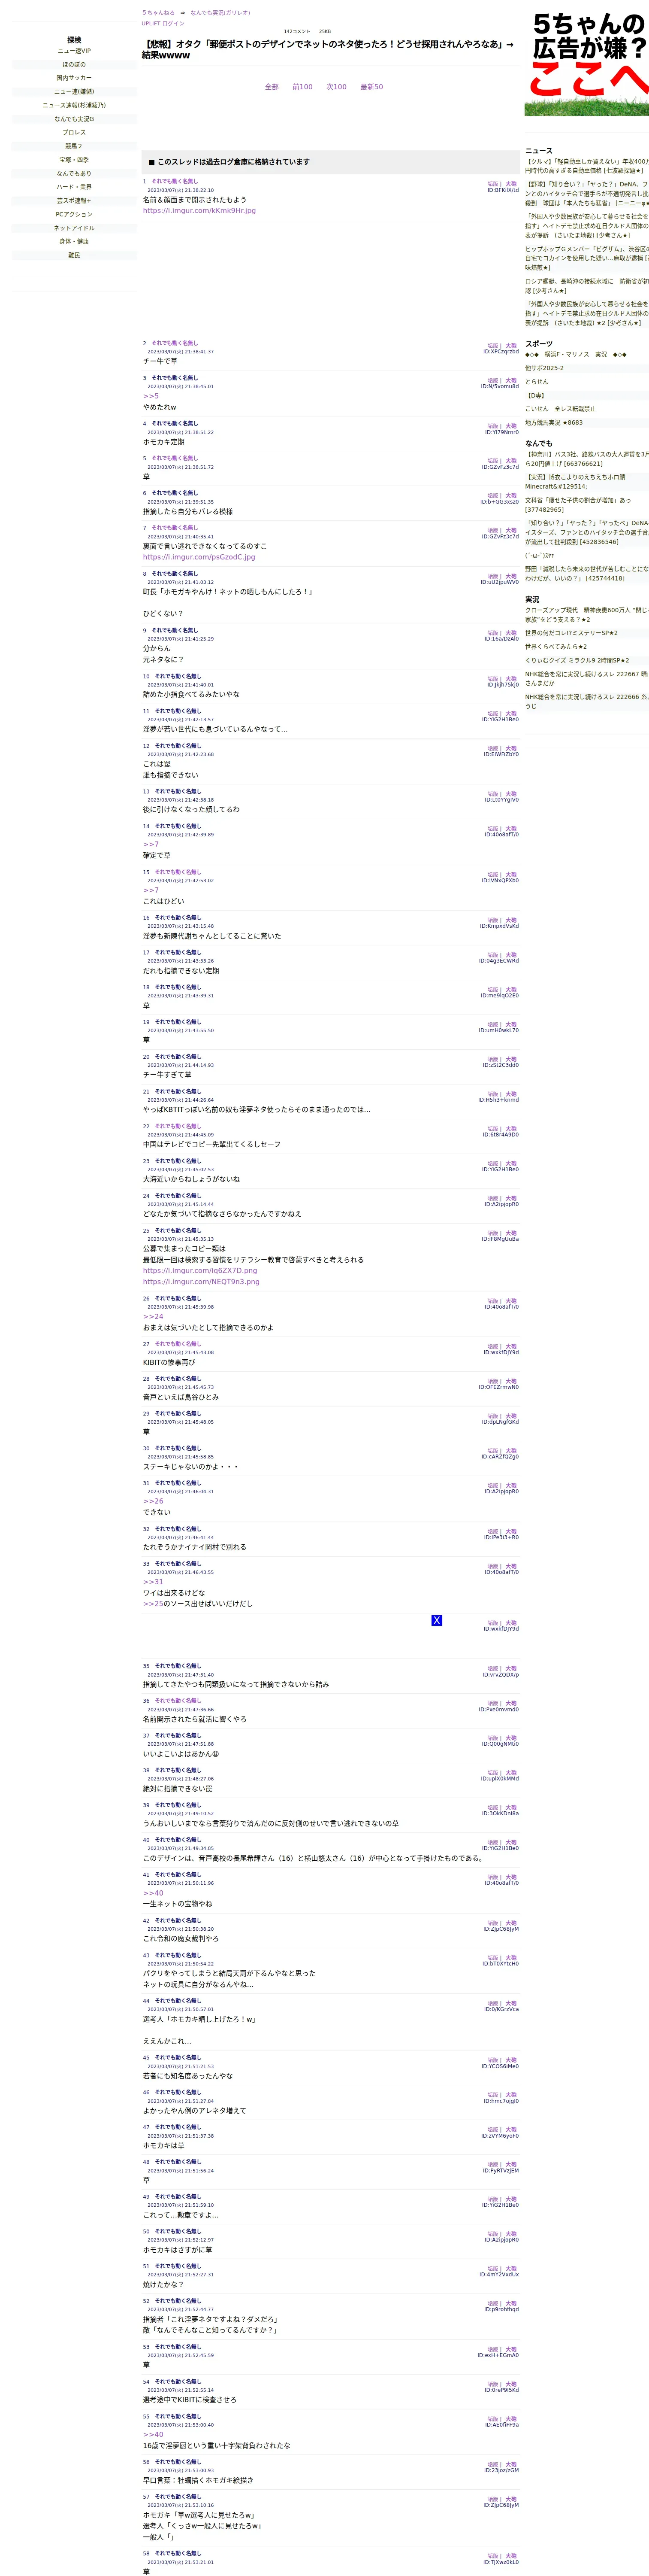Open ネットアイドル board in the sidebar
Image resolution: width=649 pixels, height=2576 pixels.
click(x=74, y=228)
